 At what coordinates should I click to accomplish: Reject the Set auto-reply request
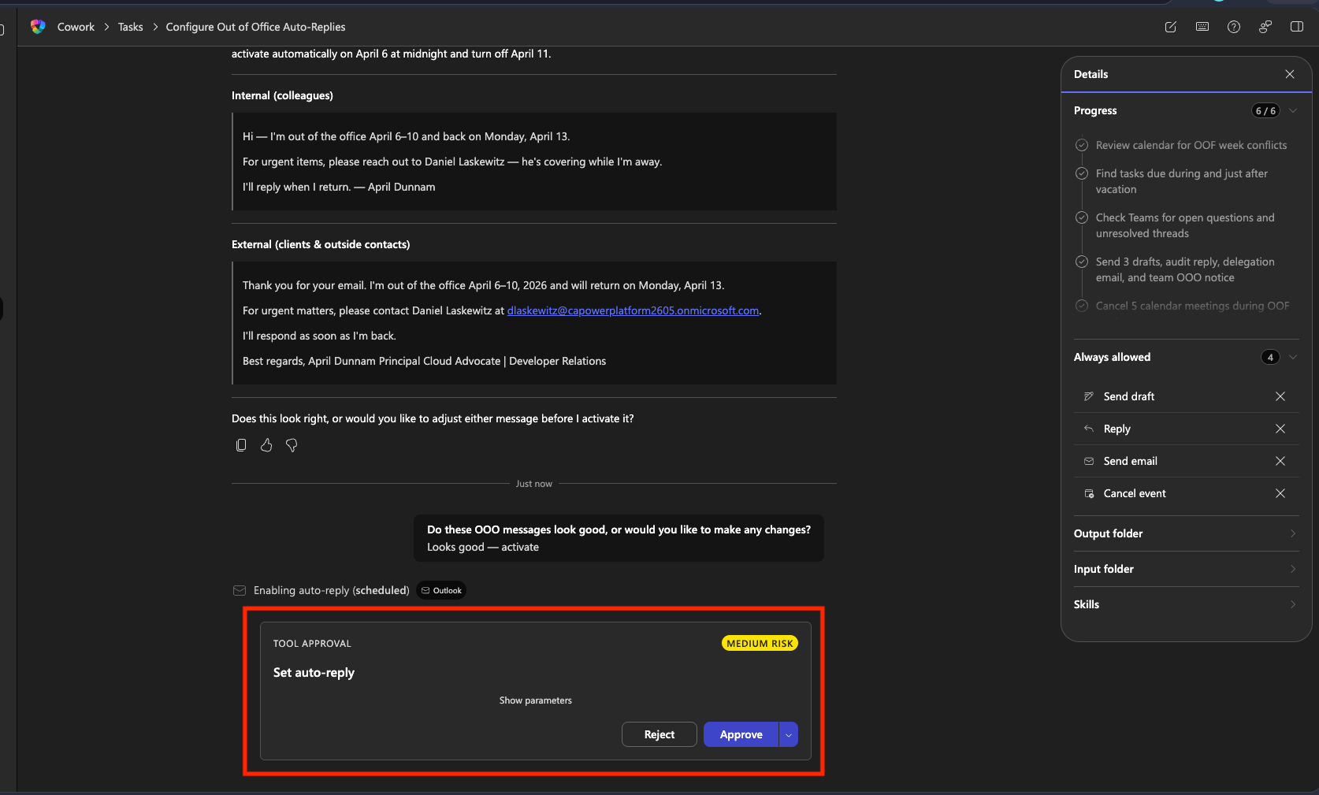(x=659, y=734)
